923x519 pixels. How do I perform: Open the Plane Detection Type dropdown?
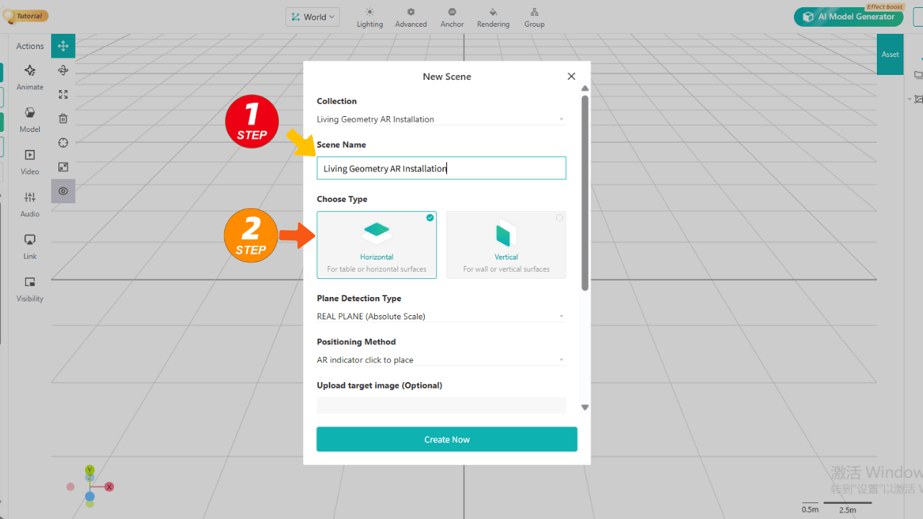pos(441,316)
